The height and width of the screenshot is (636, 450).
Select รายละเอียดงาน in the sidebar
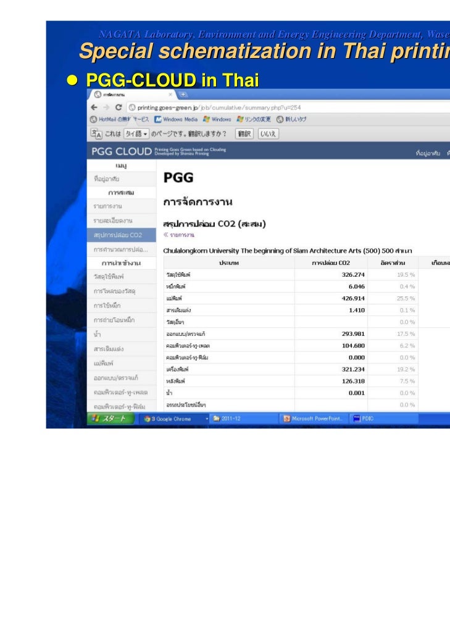coord(121,220)
